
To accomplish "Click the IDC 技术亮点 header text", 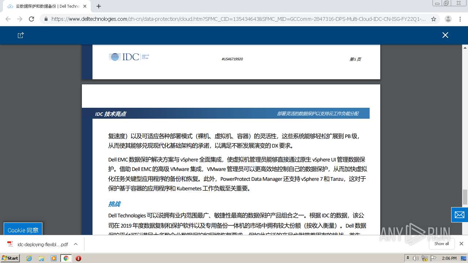I will [x=110, y=114].
